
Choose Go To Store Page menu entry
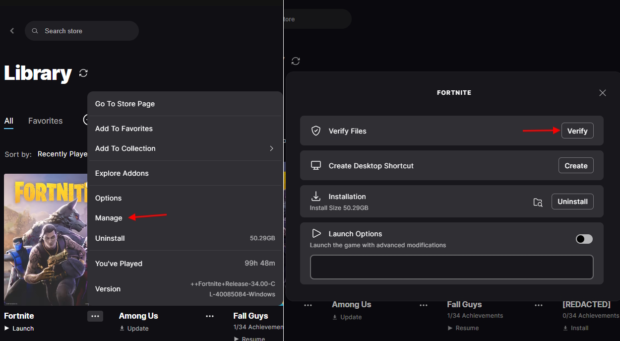tap(125, 104)
